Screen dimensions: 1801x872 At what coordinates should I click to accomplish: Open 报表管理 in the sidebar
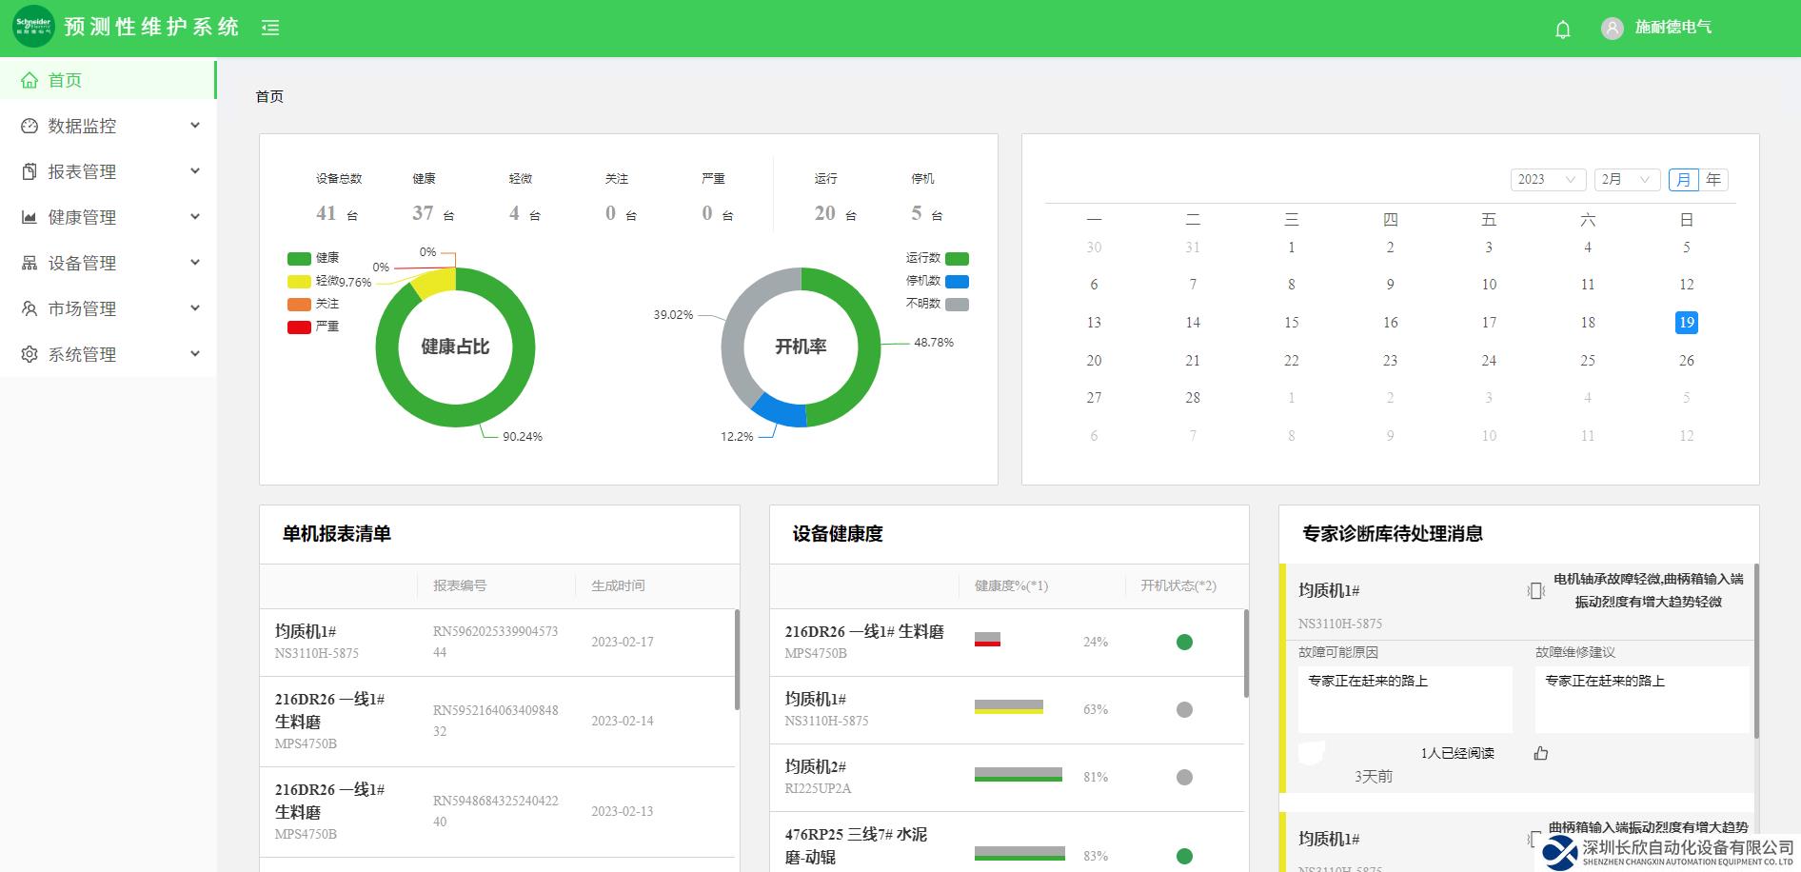click(109, 171)
